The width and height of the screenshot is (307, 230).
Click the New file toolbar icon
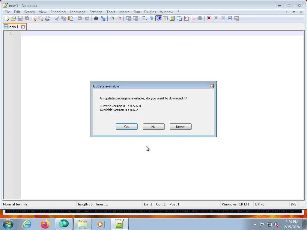point(7,18)
